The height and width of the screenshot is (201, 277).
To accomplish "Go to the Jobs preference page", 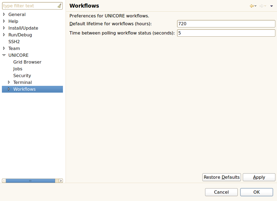I will click(18, 69).
